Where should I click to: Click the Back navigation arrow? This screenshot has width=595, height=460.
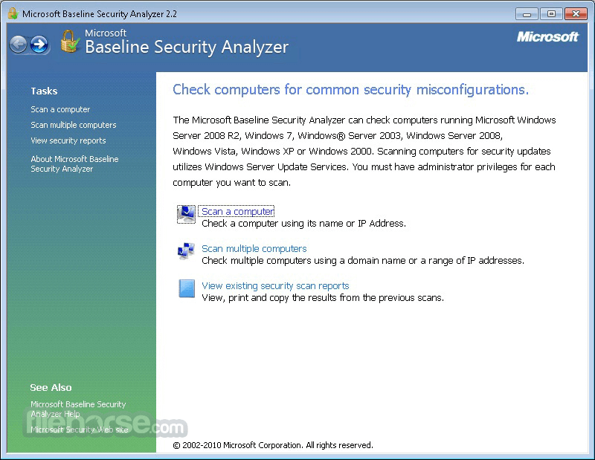pos(18,45)
